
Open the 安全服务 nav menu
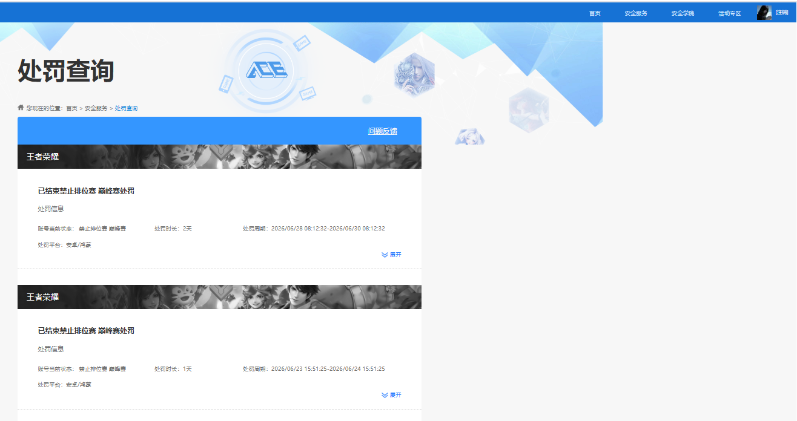coord(636,13)
